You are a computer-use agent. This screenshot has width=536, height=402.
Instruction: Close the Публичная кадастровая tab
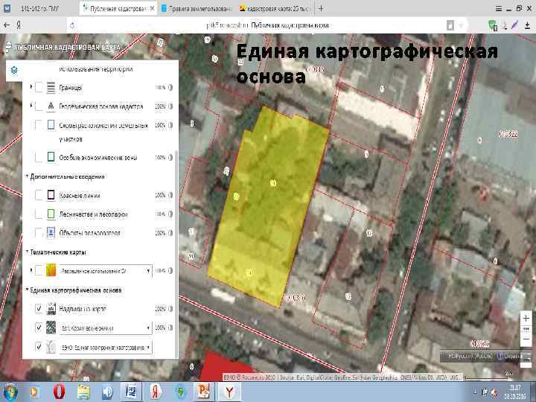click(153, 8)
